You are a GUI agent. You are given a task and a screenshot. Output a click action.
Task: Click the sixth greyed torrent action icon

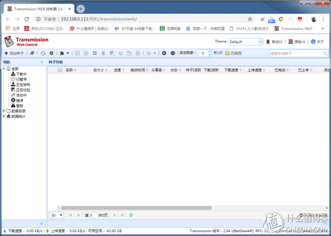[120, 53]
